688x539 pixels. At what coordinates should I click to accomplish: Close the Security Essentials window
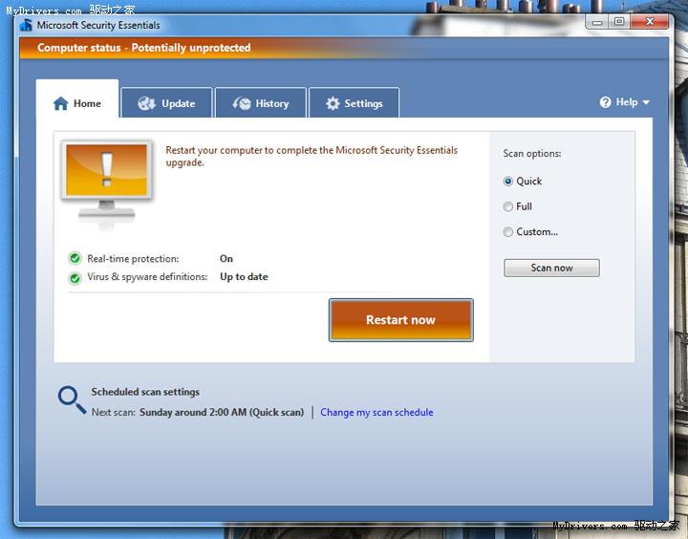click(650, 22)
